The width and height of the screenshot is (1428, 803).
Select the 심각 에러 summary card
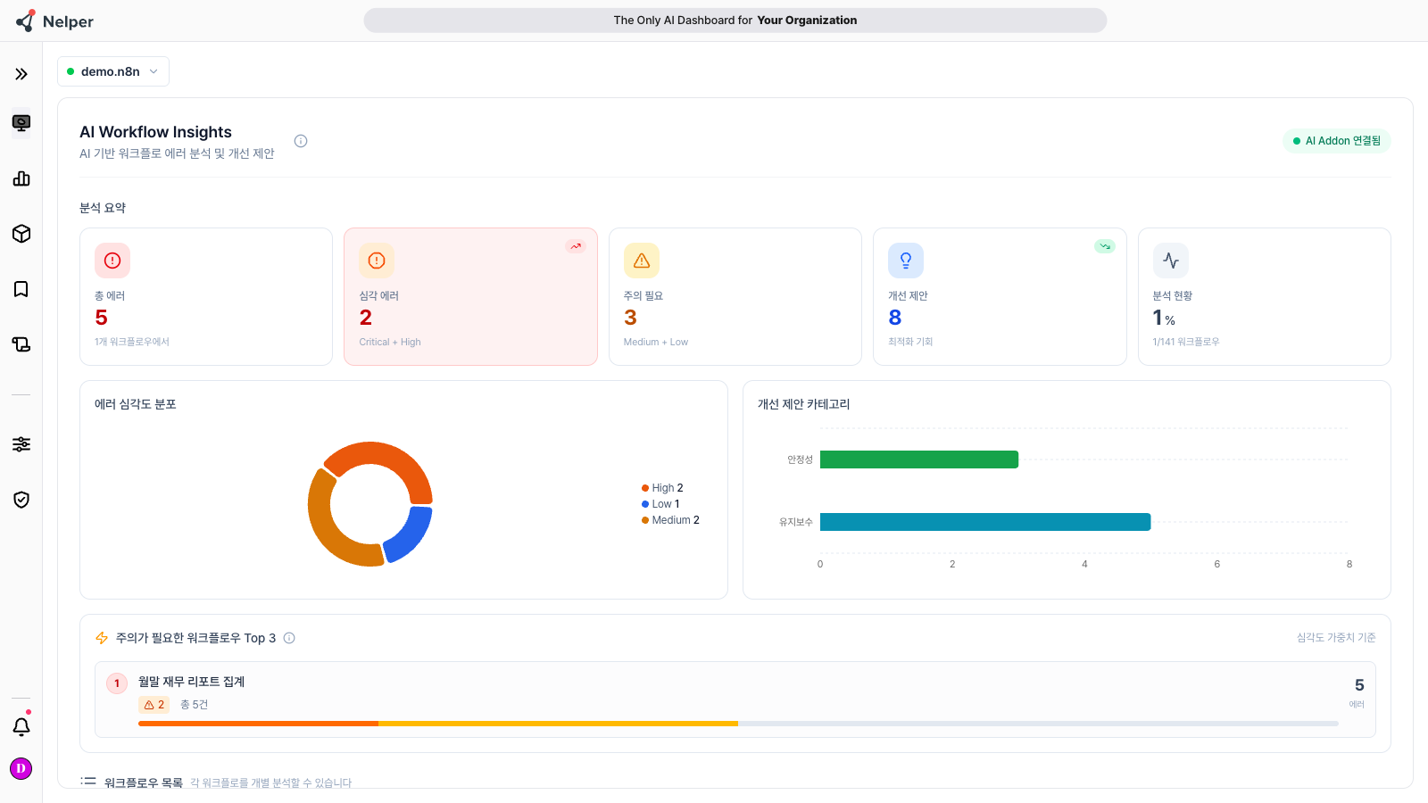coord(470,296)
